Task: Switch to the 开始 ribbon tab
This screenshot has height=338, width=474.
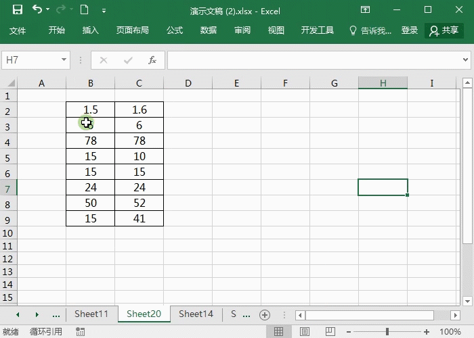Action: (56, 30)
